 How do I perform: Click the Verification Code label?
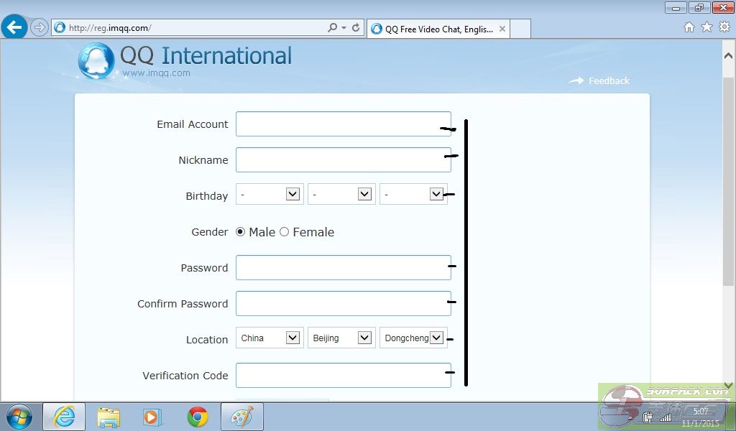point(185,376)
